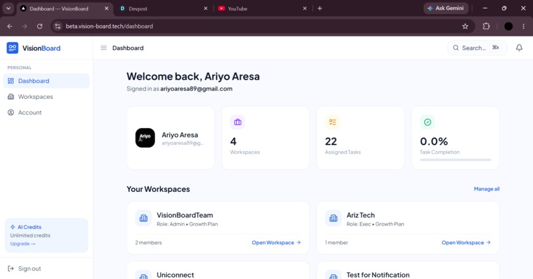Expand the tab search dropdown arrow
Image resolution: width=533 pixels, height=279 pixels.
point(8,9)
